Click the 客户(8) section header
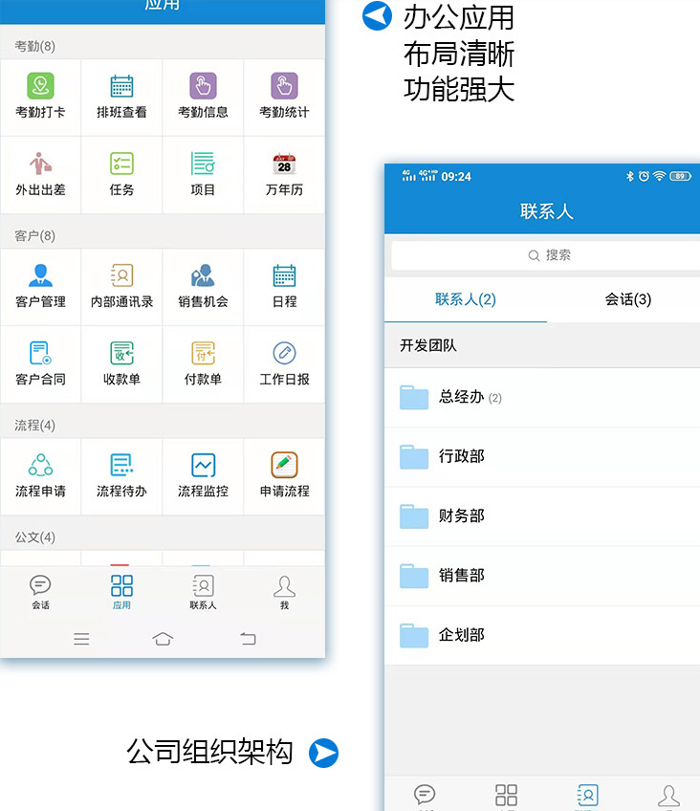700x811 pixels. pyautogui.click(x=163, y=236)
